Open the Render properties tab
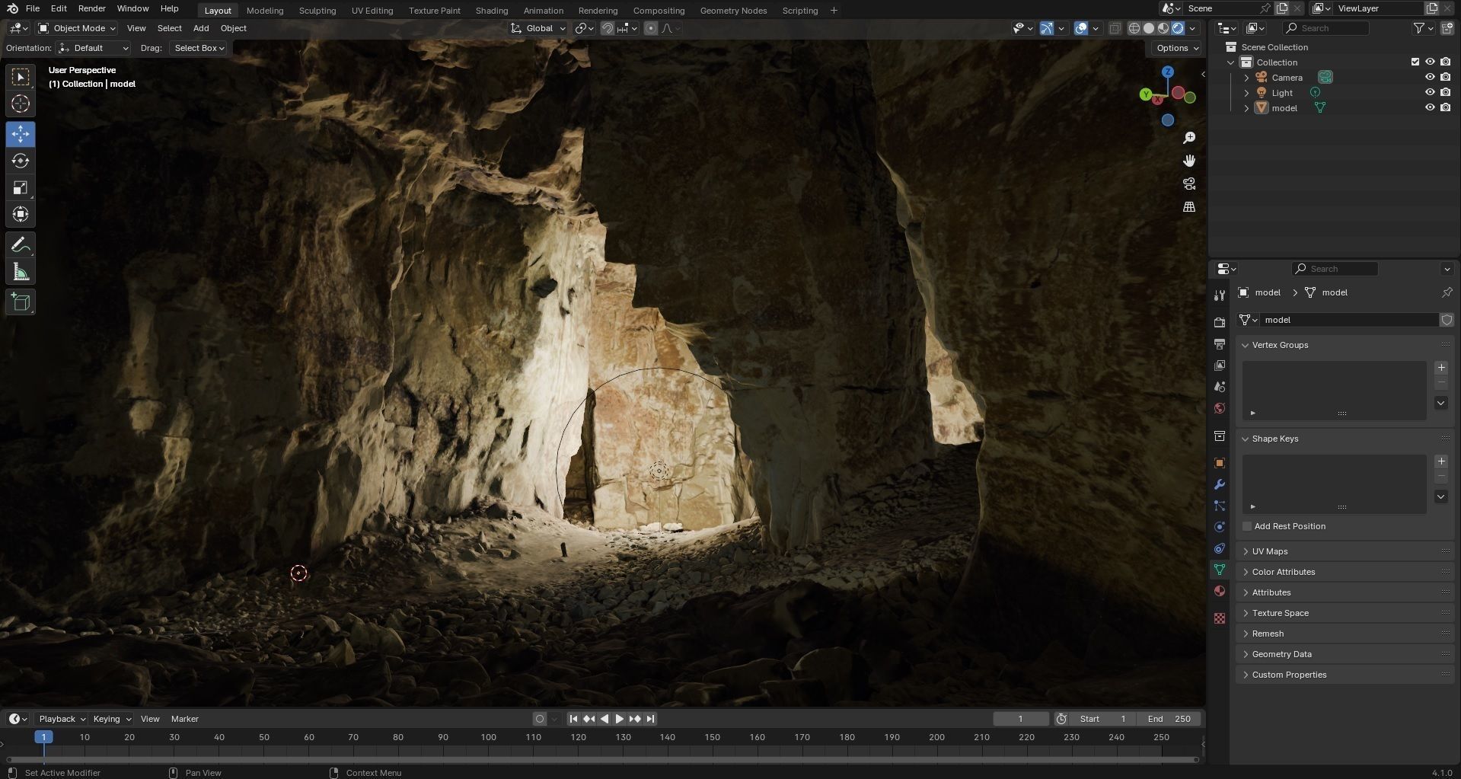This screenshot has width=1461, height=779. [x=1220, y=323]
